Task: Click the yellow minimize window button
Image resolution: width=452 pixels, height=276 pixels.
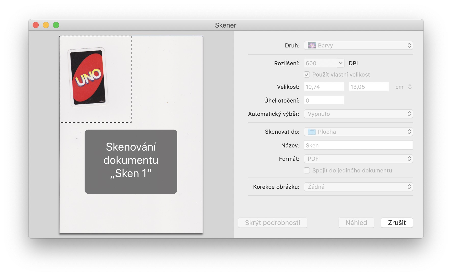Action: pyautogui.click(x=46, y=25)
